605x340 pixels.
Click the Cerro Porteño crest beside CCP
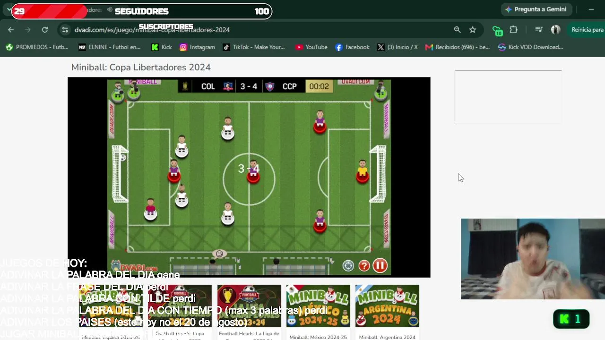click(270, 86)
